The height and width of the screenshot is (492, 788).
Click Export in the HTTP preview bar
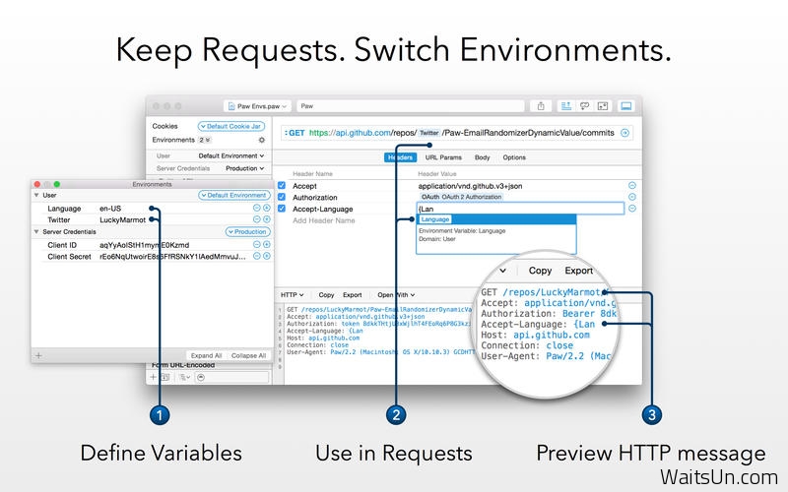click(x=353, y=294)
